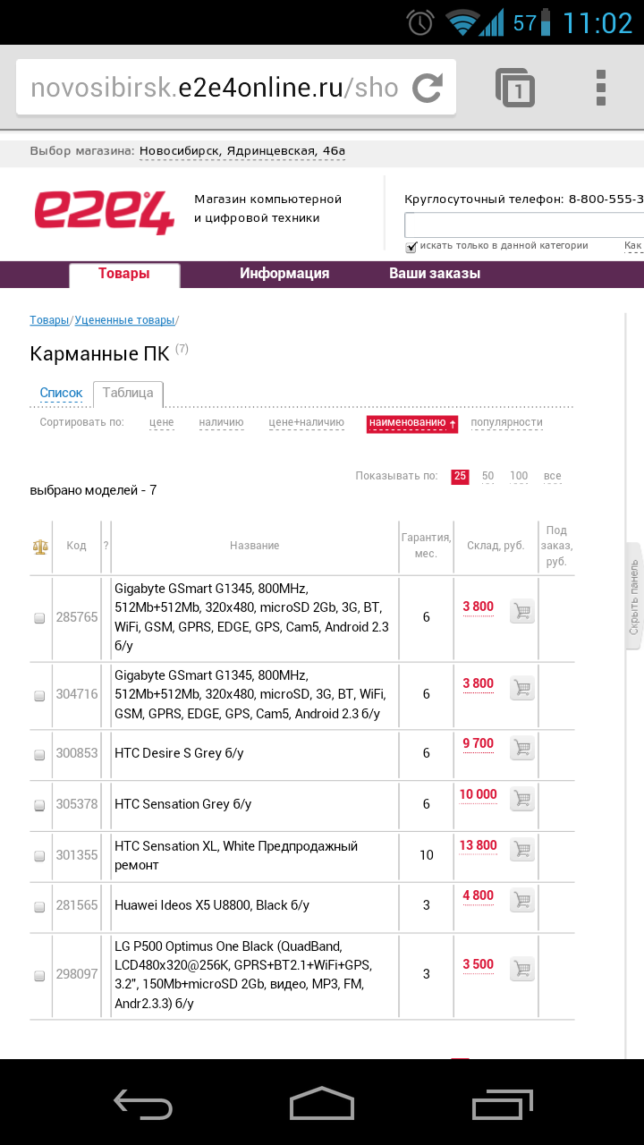The width and height of the screenshot is (644, 1145).
Task: Check the compare box for LG P500
Action: 39,976
